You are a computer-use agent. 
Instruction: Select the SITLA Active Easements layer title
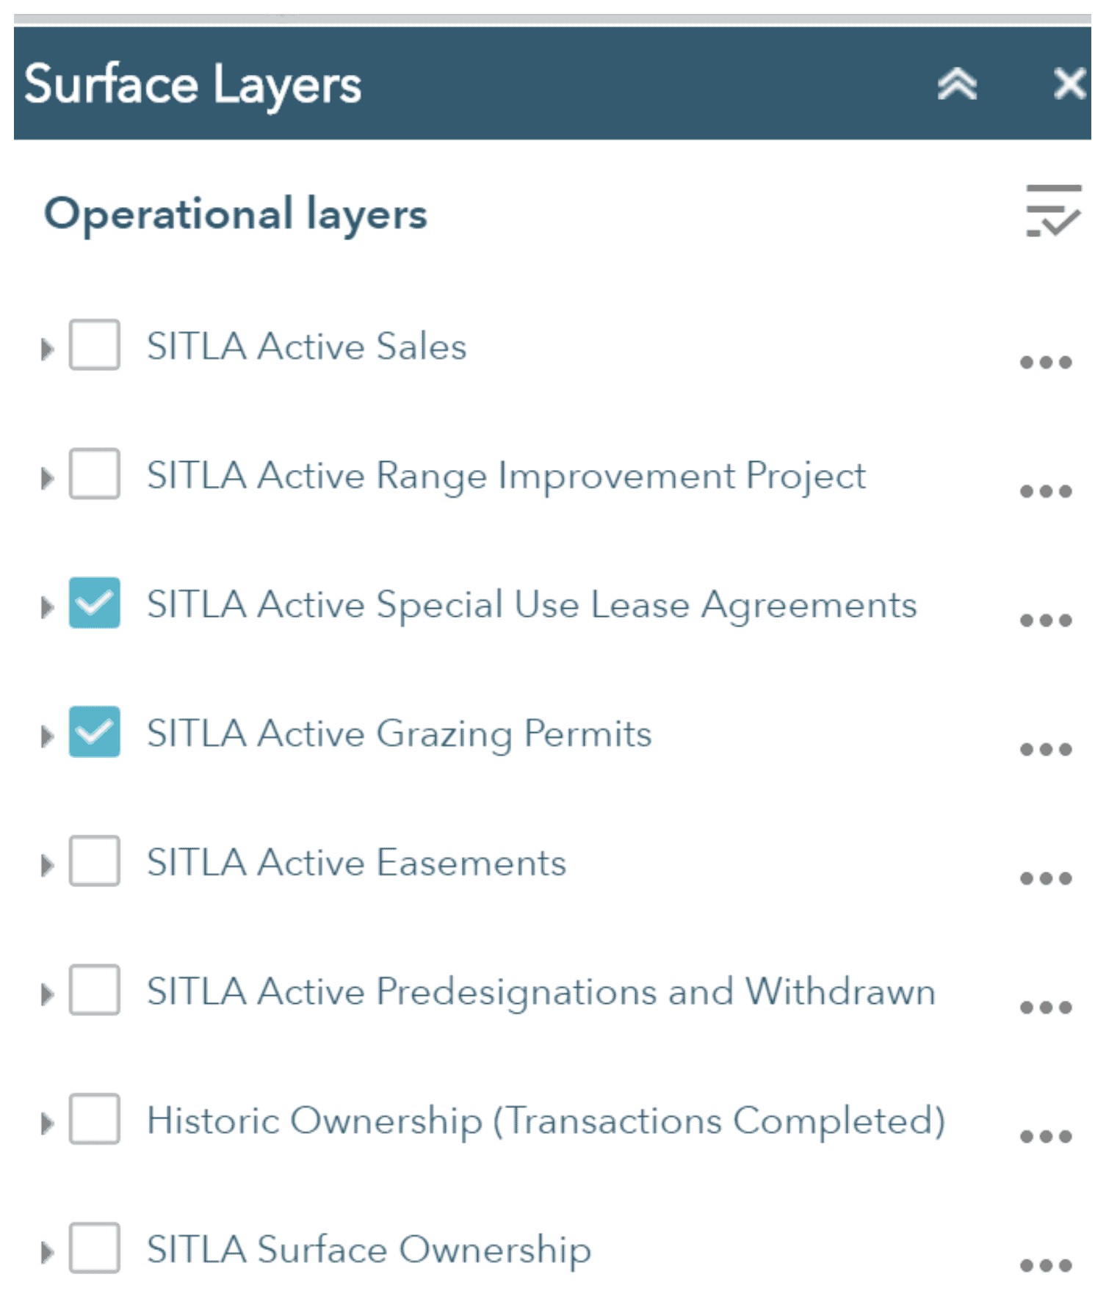pos(356,861)
